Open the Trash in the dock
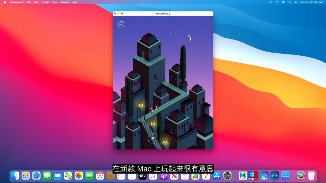 (x=311, y=176)
